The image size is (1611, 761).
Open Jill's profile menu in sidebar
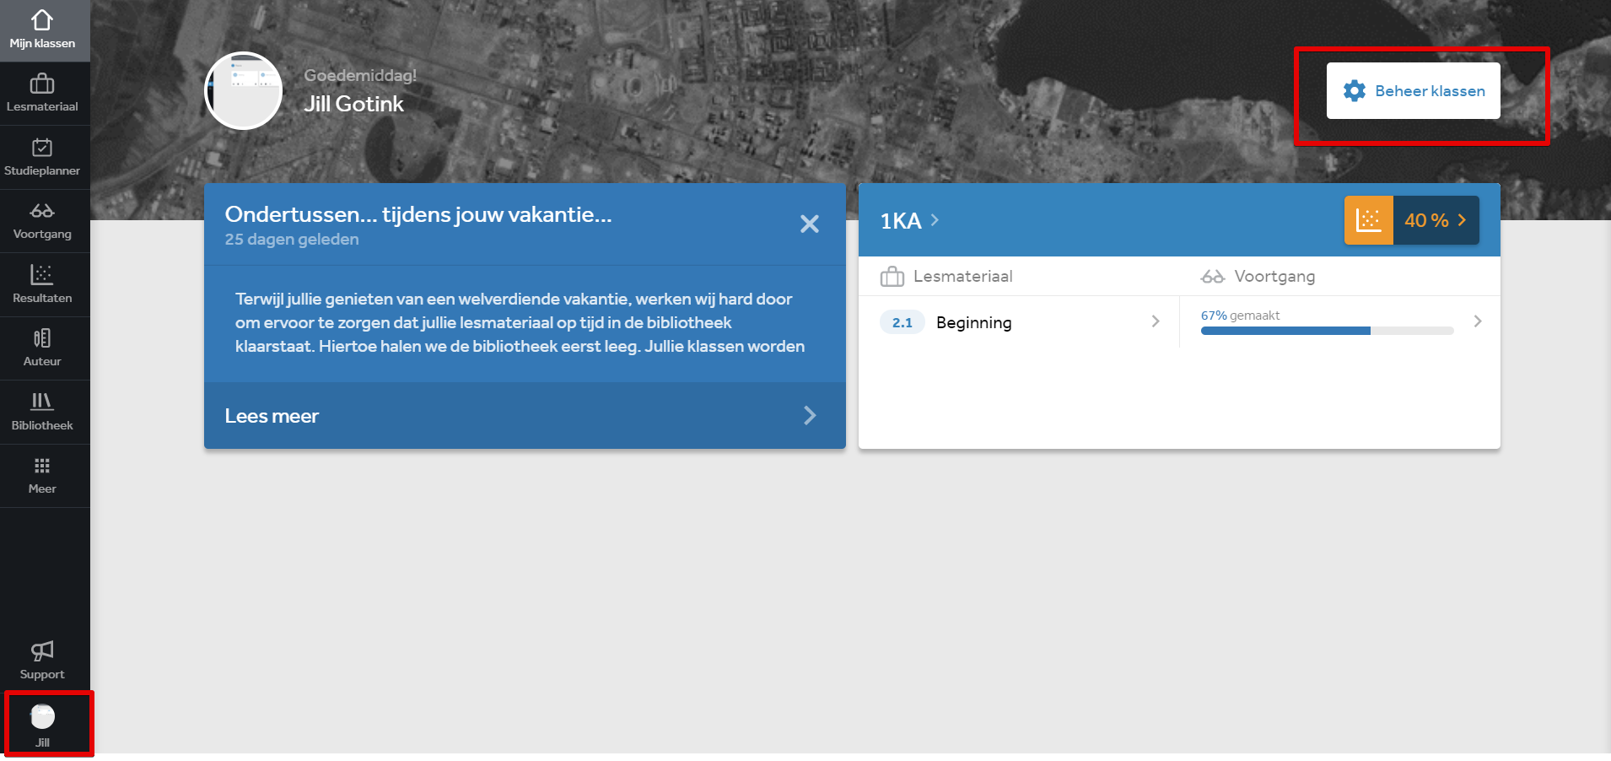pos(43,726)
